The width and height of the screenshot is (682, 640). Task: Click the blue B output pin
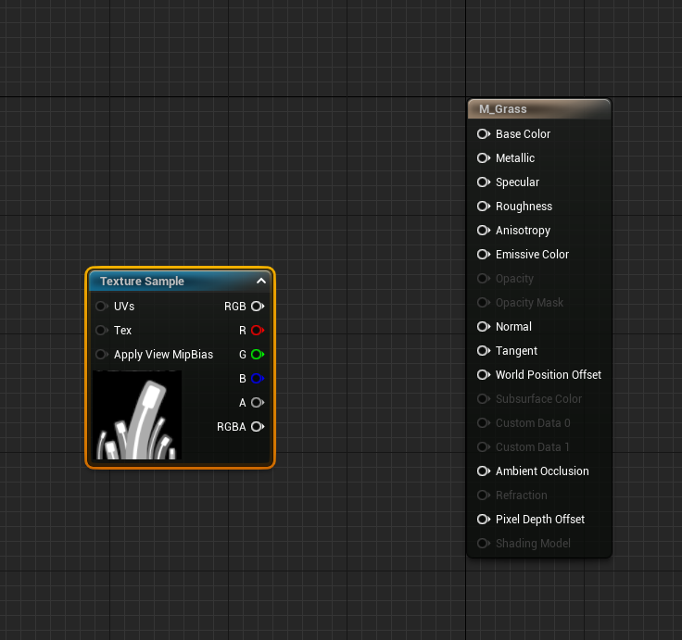click(x=258, y=378)
